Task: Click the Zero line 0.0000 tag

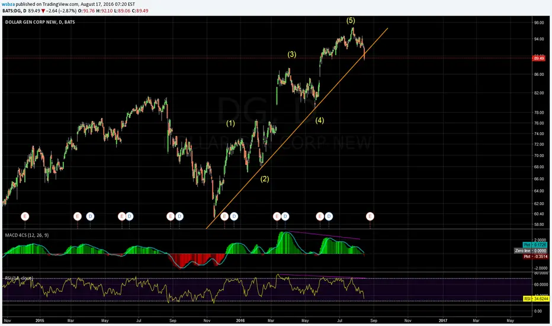Action: [x=531, y=251]
